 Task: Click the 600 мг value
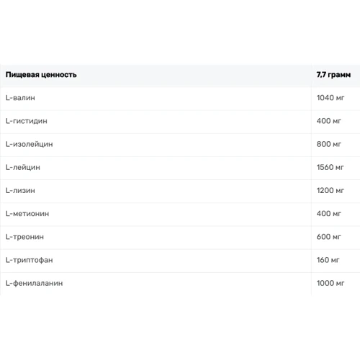click(x=328, y=237)
